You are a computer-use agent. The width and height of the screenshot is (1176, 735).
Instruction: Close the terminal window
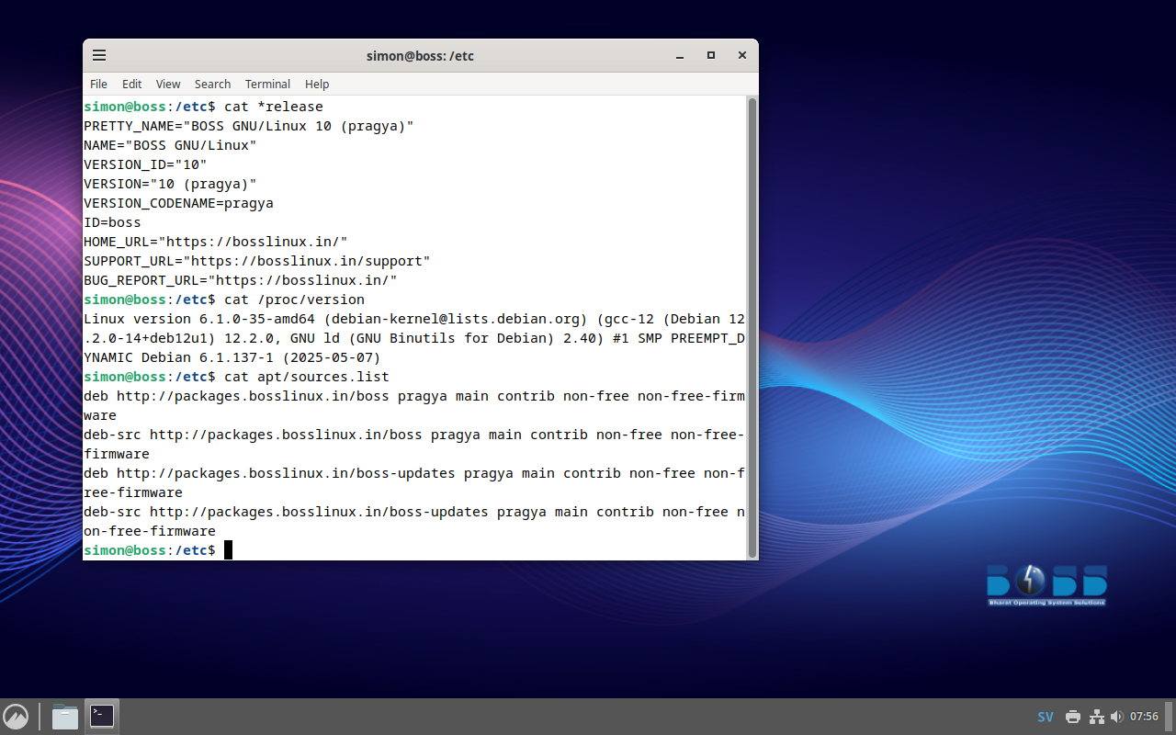click(742, 55)
